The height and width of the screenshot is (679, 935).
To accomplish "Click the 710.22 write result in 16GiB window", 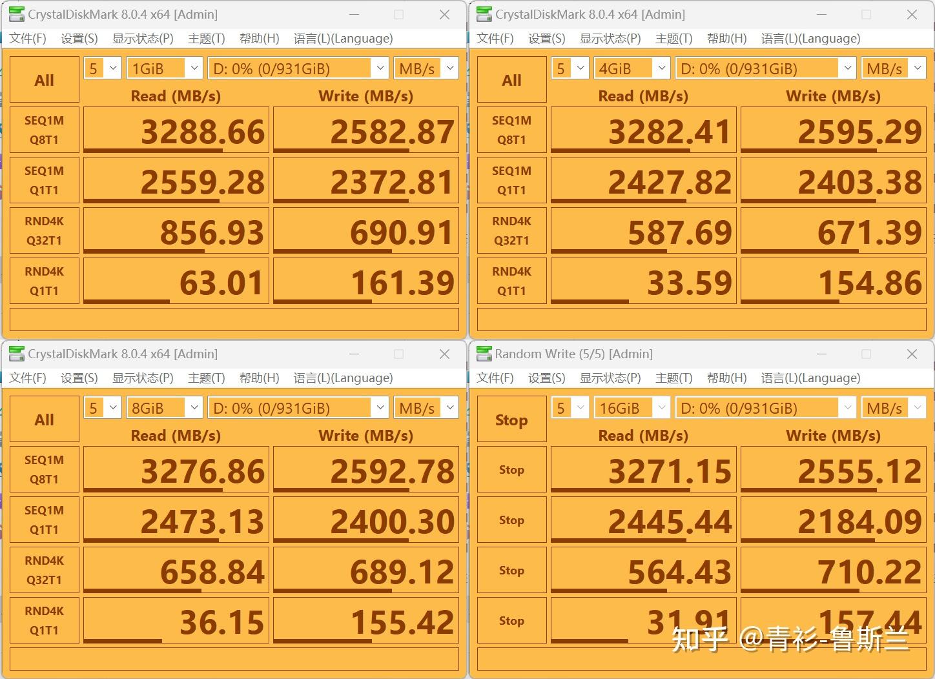I will click(x=834, y=571).
